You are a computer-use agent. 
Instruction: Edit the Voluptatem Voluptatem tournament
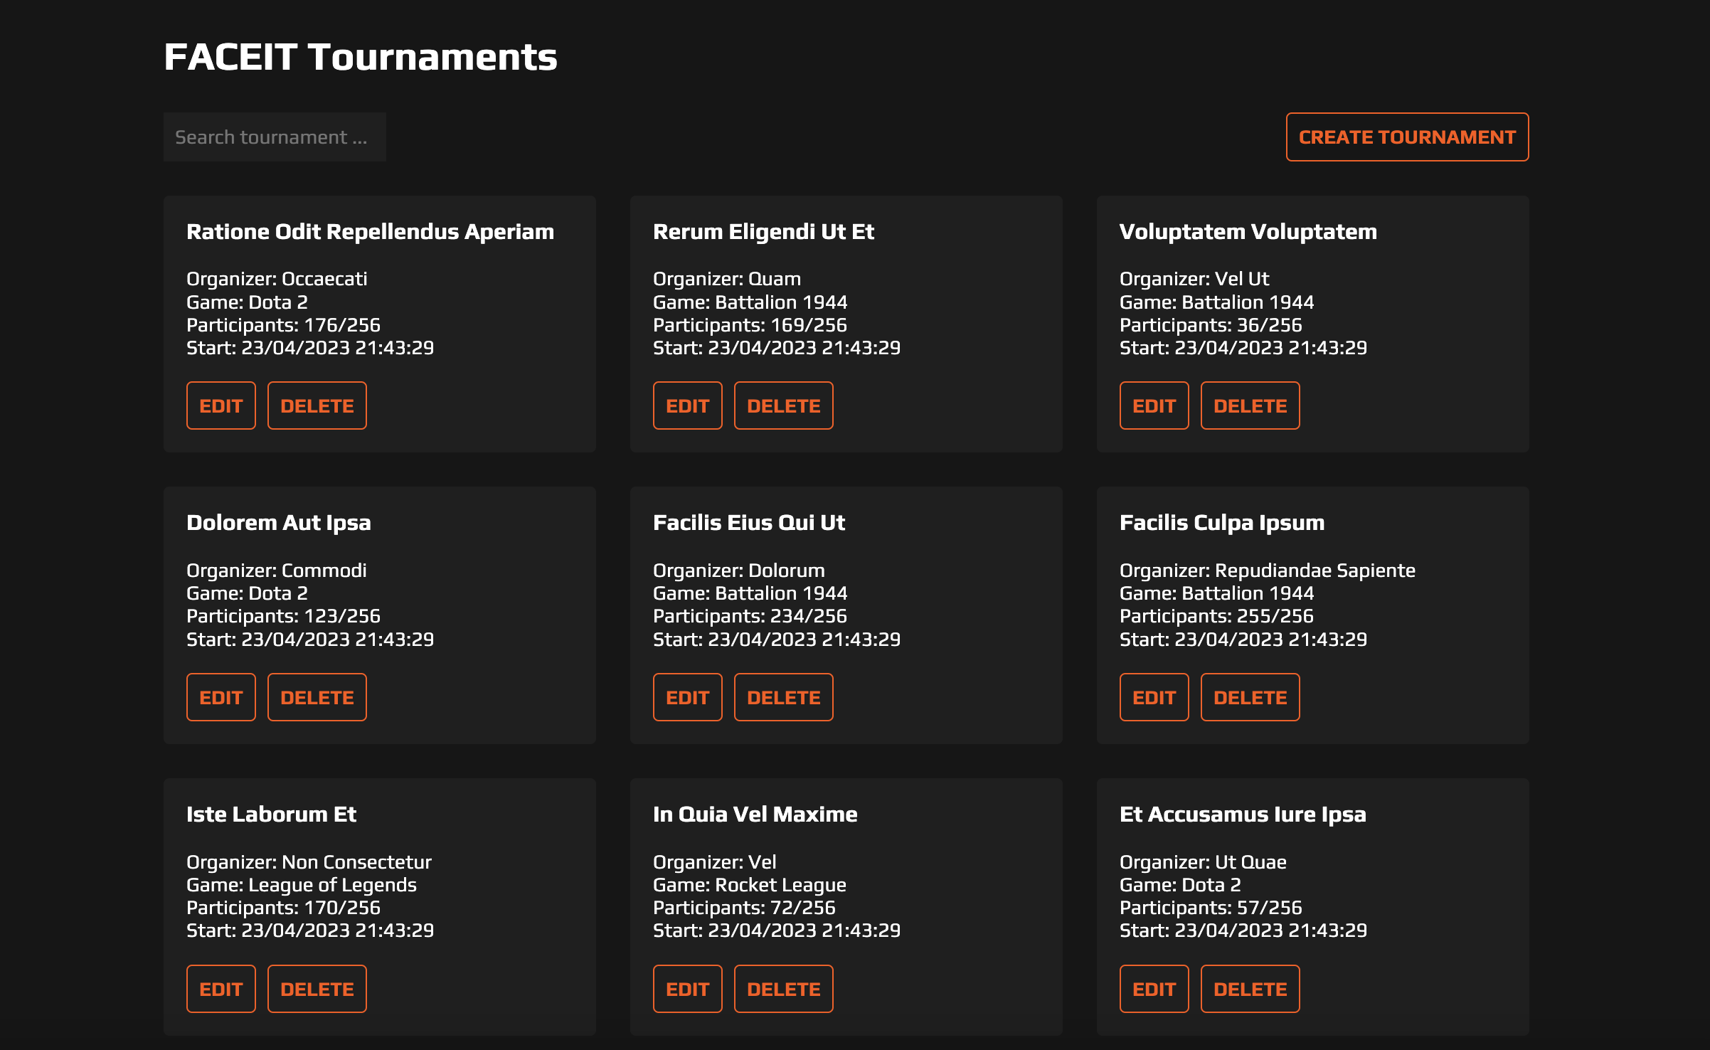coord(1154,405)
